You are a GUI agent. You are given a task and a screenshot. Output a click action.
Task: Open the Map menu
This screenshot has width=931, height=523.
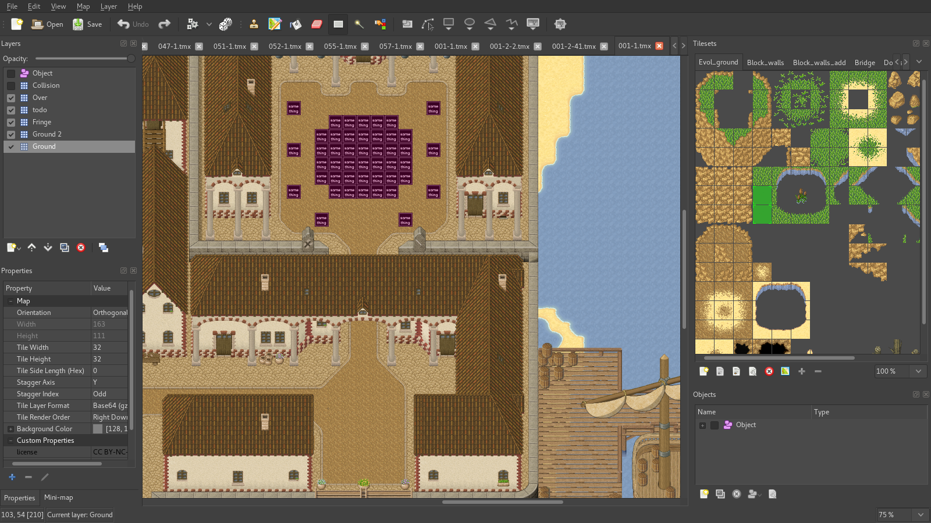click(83, 6)
